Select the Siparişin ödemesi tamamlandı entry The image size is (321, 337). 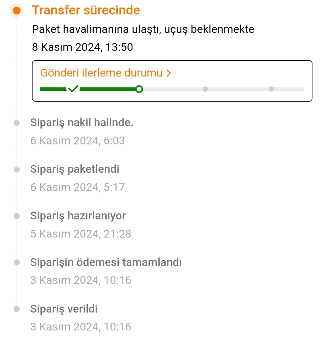(106, 262)
